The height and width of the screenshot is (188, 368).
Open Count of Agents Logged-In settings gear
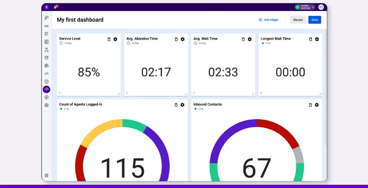point(183,105)
